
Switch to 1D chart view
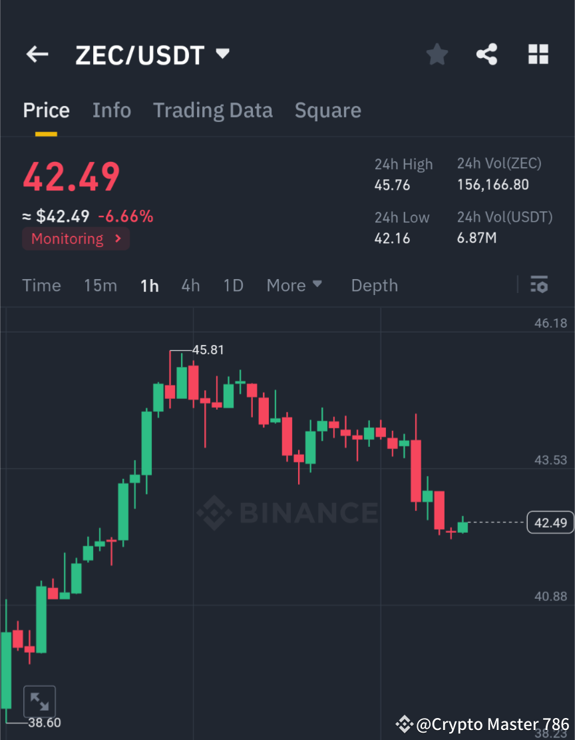233,285
